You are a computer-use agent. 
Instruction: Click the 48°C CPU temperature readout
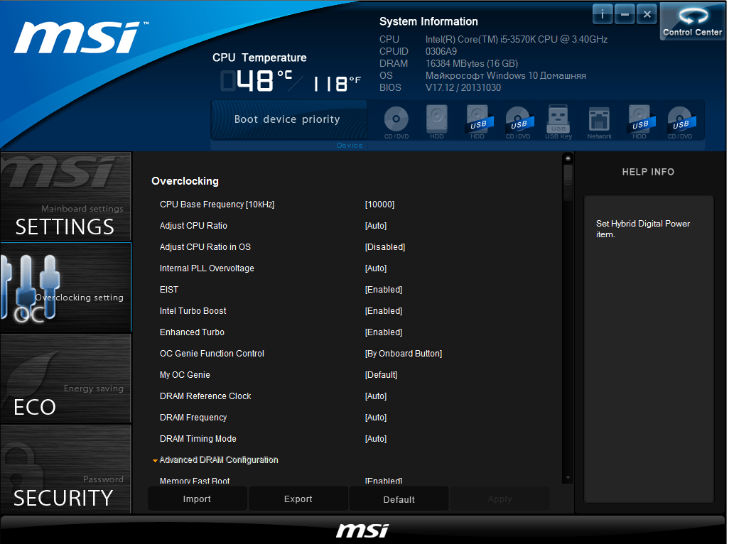coord(256,81)
